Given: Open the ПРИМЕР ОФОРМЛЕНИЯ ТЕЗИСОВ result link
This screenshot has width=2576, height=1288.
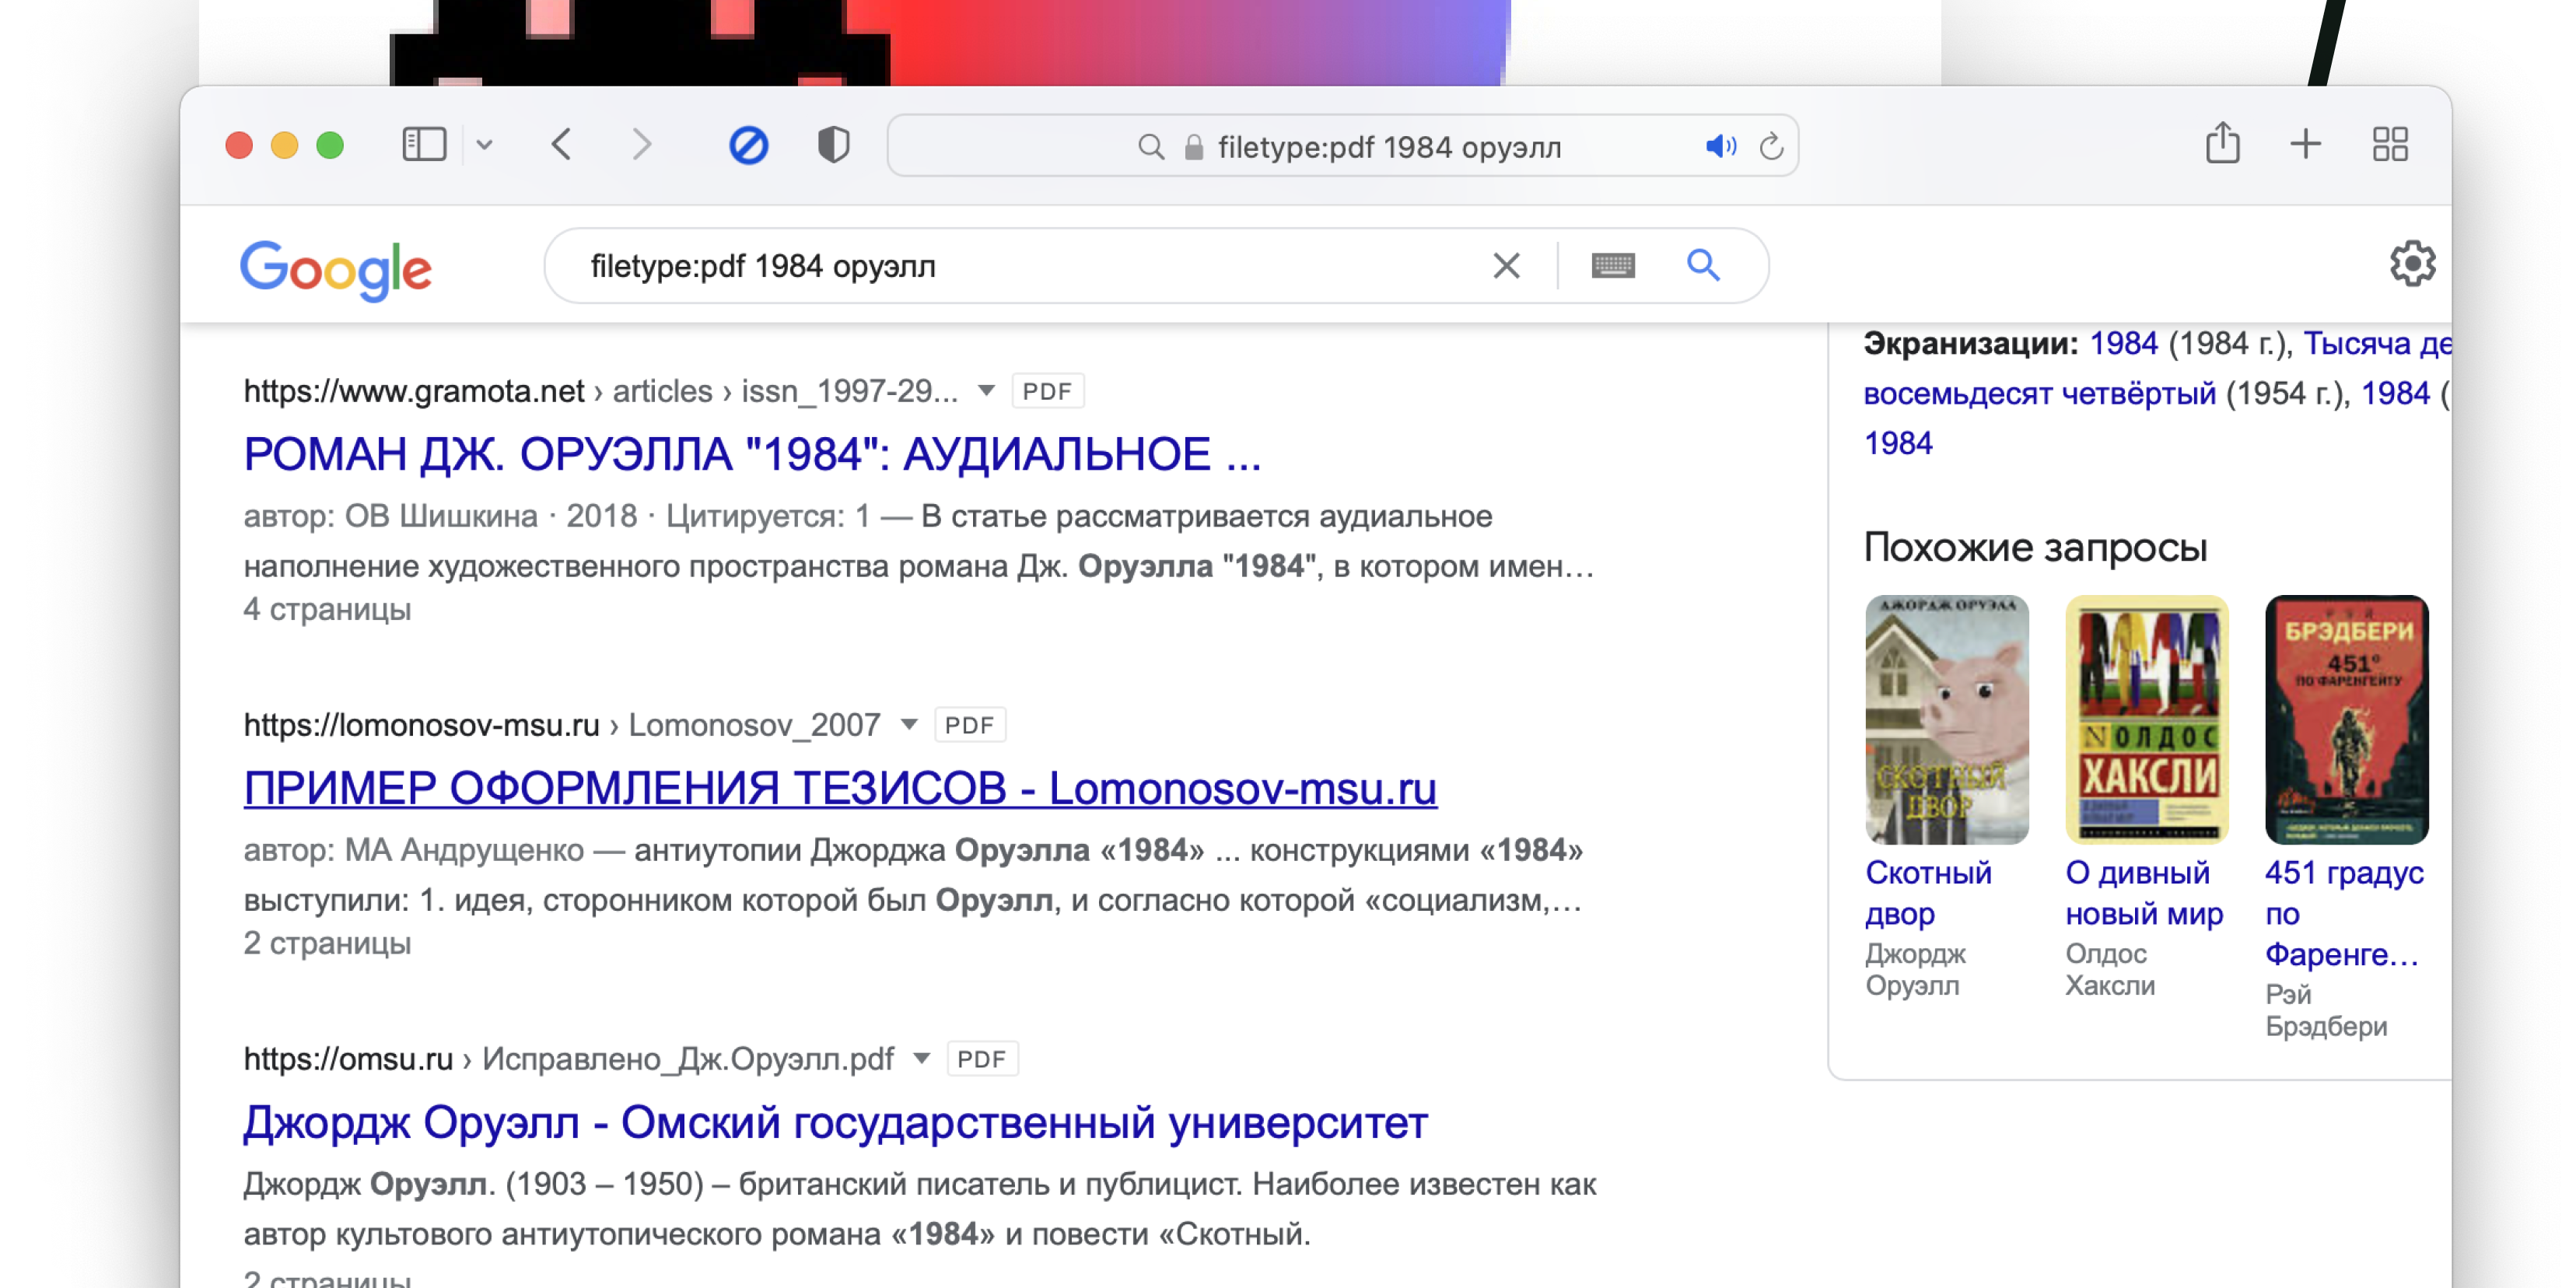Looking at the screenshot, I should click(840, 788).
